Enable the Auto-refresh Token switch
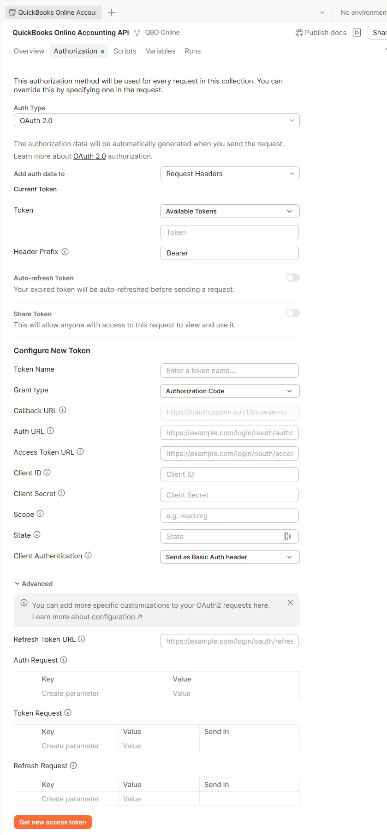The image size is (387, 835). (293, 278)
